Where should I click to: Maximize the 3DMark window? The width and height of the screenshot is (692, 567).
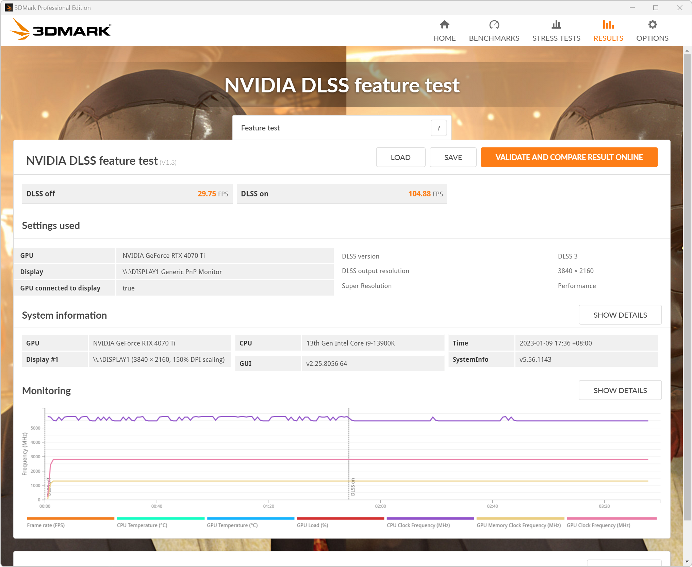(656, 7)
